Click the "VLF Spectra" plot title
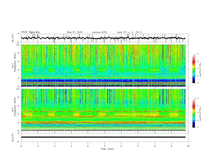This screenshot has height=164, width=212. [x=30, y=32]
